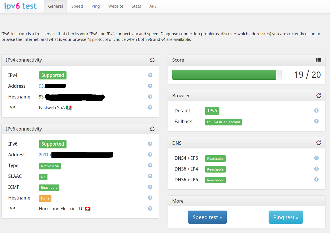This screenshot has height=233, width=330.
Task: Open help for IPv4 Supported row
Action: coord(150,75)
